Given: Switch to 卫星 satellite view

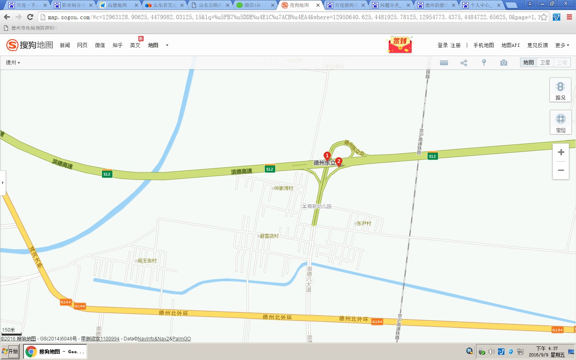Looking at the screenshot, I should click(545, 62).
